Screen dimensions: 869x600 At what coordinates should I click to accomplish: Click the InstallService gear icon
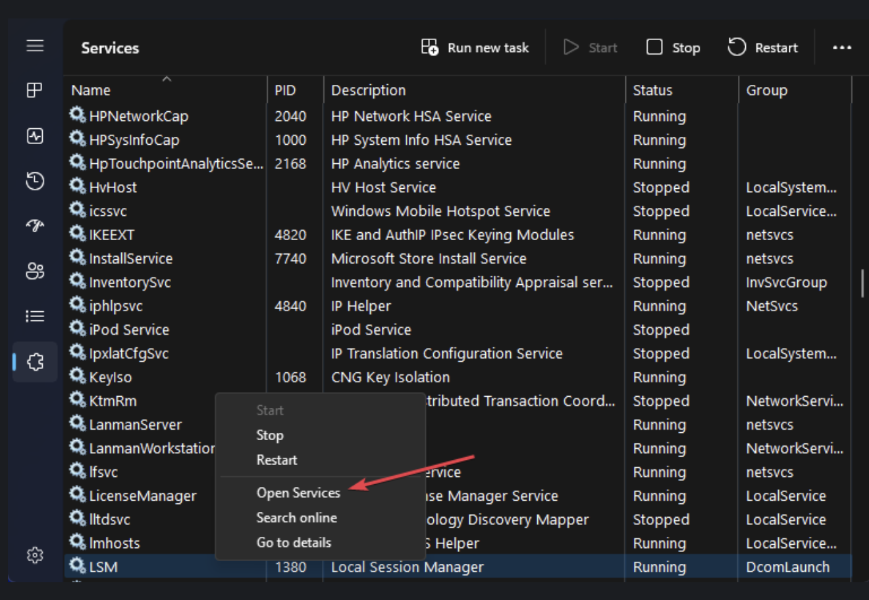pyautogui.click(x=78, y=257)
